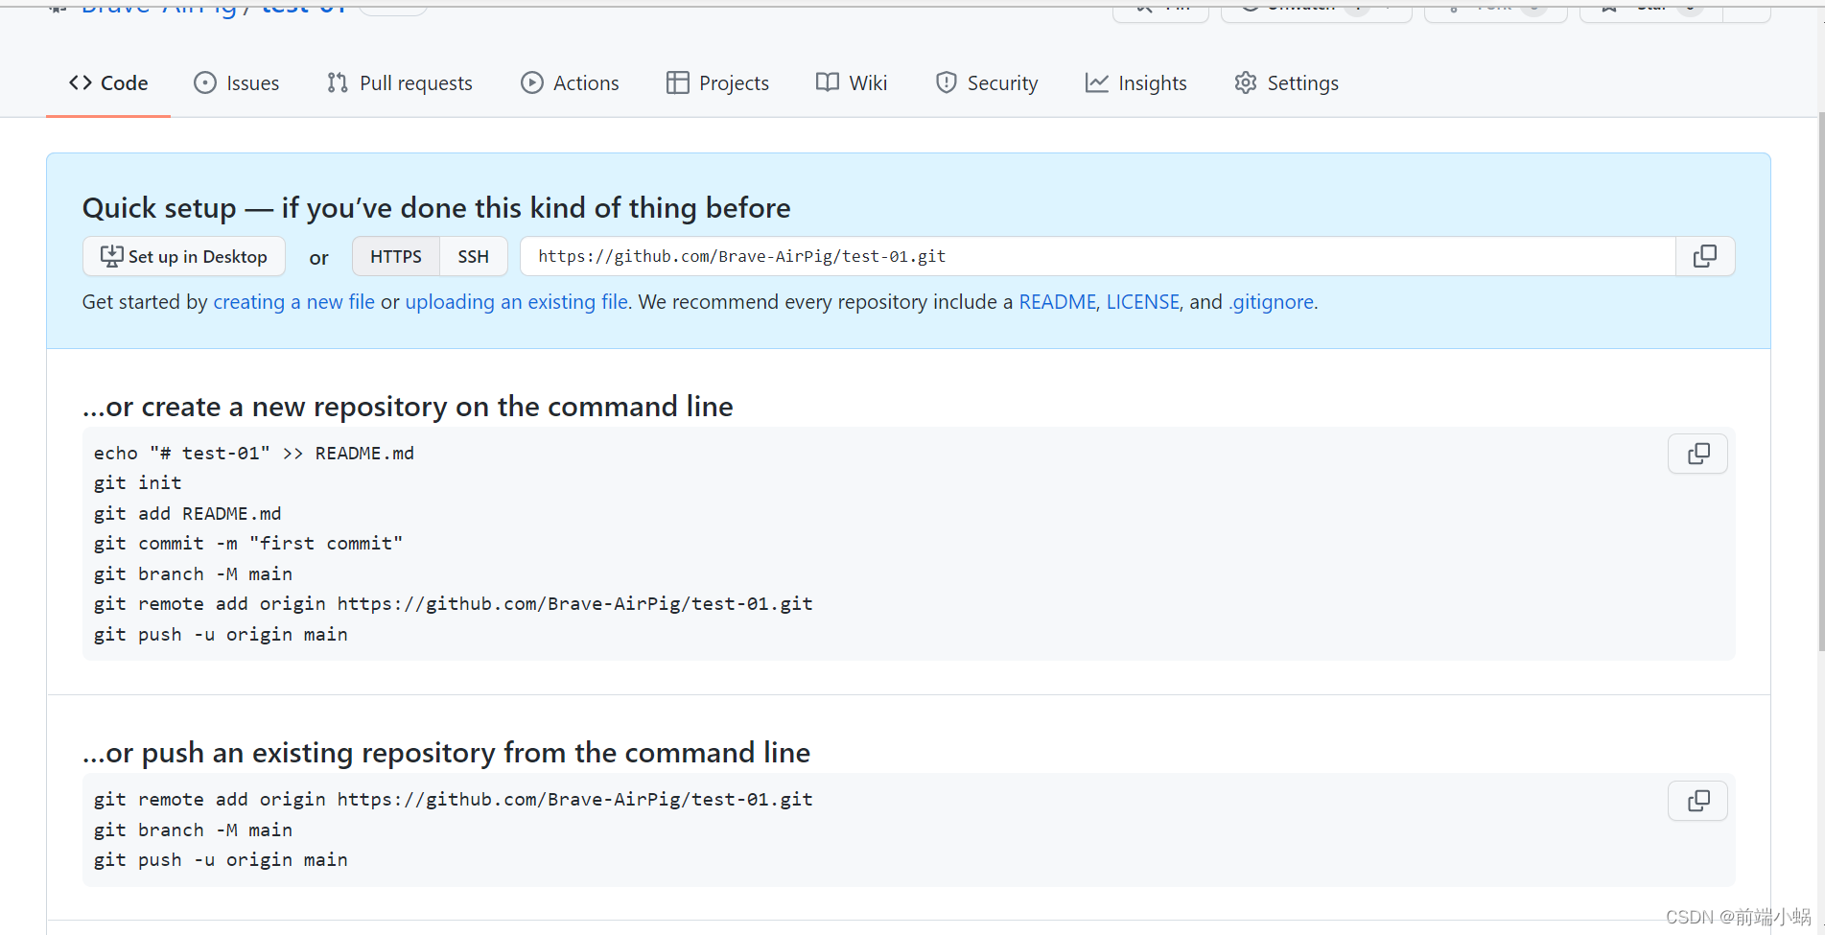
Task: Click Set up in Desktop button
Action: coord(184,256)
